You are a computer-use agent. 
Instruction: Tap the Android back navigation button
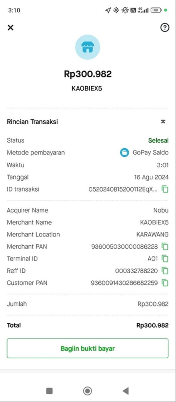click(x=126, y=391)
